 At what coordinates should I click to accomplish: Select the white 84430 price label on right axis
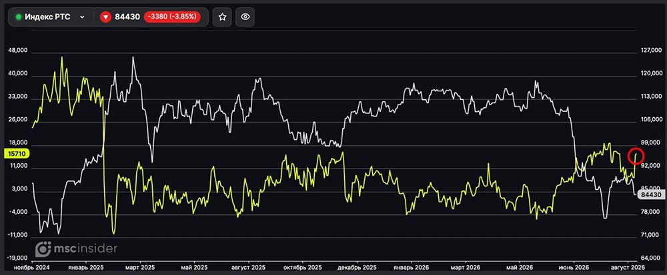point(650,195)
